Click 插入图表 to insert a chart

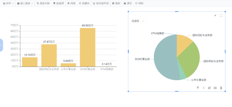tap(23, 3)
